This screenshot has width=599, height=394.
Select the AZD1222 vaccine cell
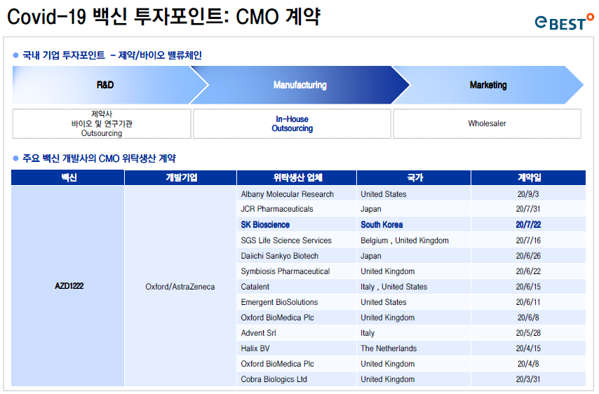click(x=67, y=286)
